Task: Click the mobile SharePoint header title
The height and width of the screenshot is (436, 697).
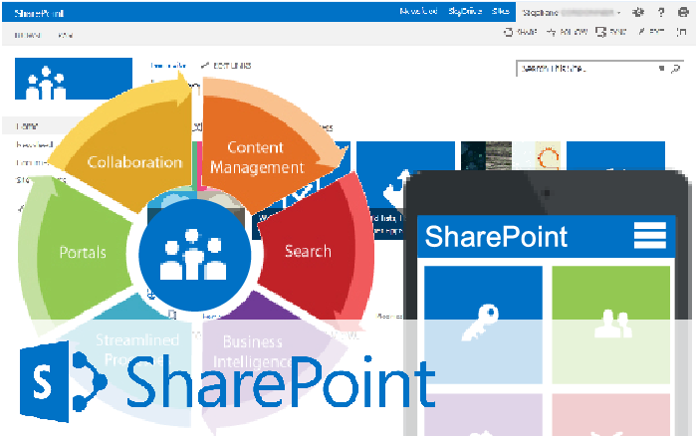Action: [496, 236]
